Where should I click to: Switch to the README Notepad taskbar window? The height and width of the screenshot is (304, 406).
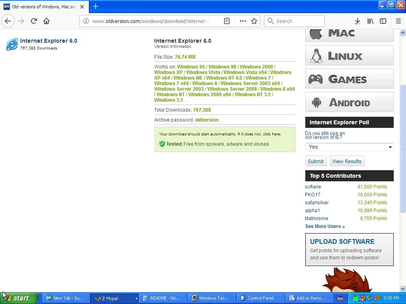tap(163, 298)
